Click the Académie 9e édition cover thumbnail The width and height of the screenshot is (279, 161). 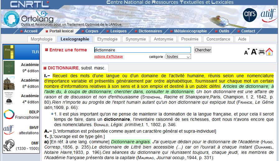pyautogui.click(x=9, y=68)
